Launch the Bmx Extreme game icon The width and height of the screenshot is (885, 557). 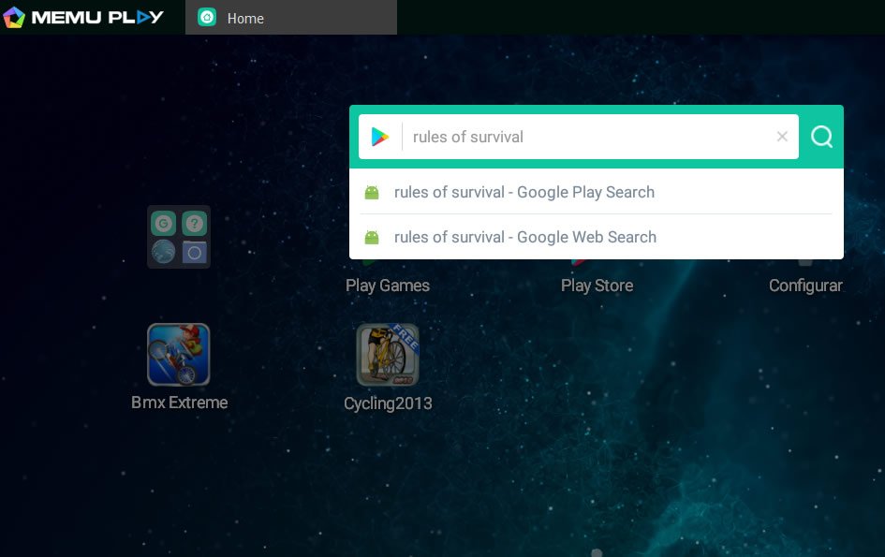178,355
